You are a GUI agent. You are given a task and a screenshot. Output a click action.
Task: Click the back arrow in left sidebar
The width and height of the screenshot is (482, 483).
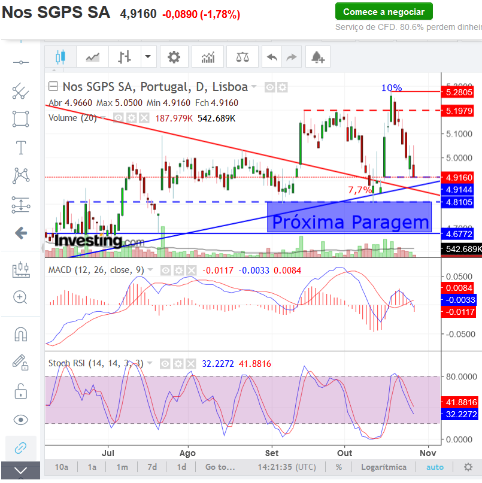(x=21, y=233)
